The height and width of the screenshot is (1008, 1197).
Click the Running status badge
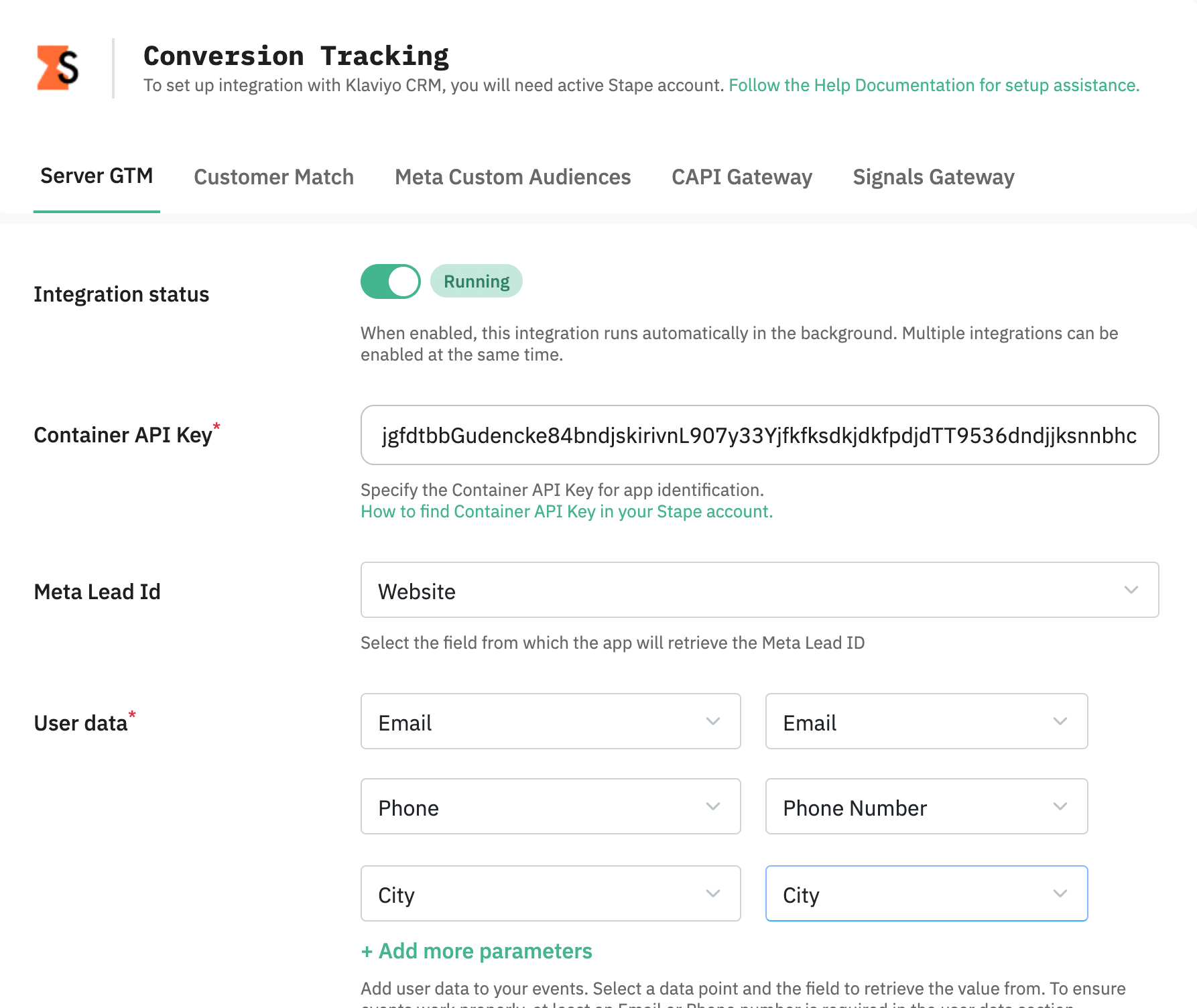tap(477, 281)
